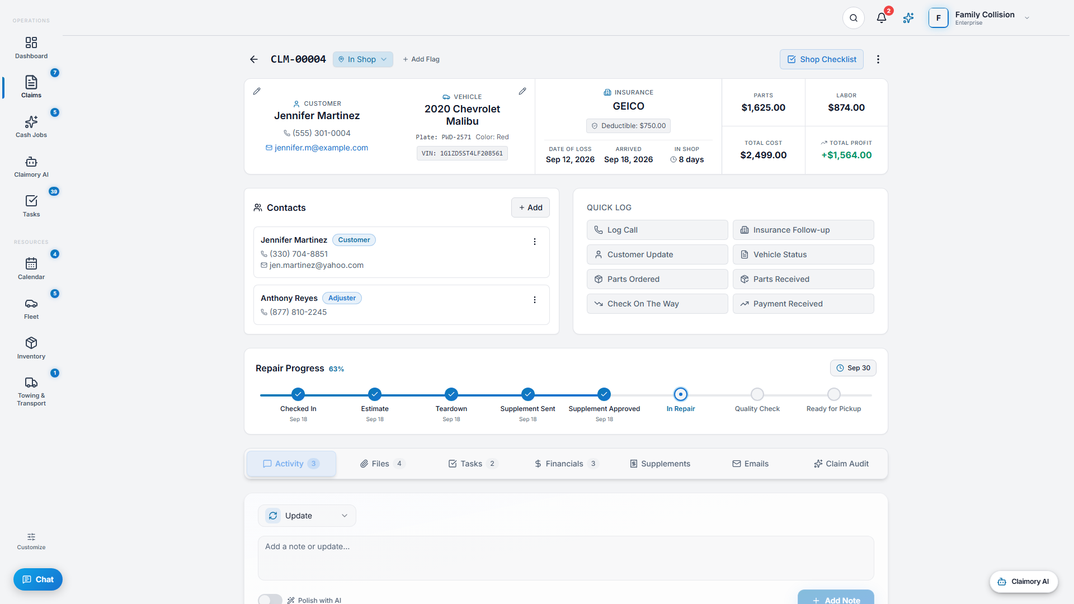Open the Fleet sidebar section

(31, 309)
